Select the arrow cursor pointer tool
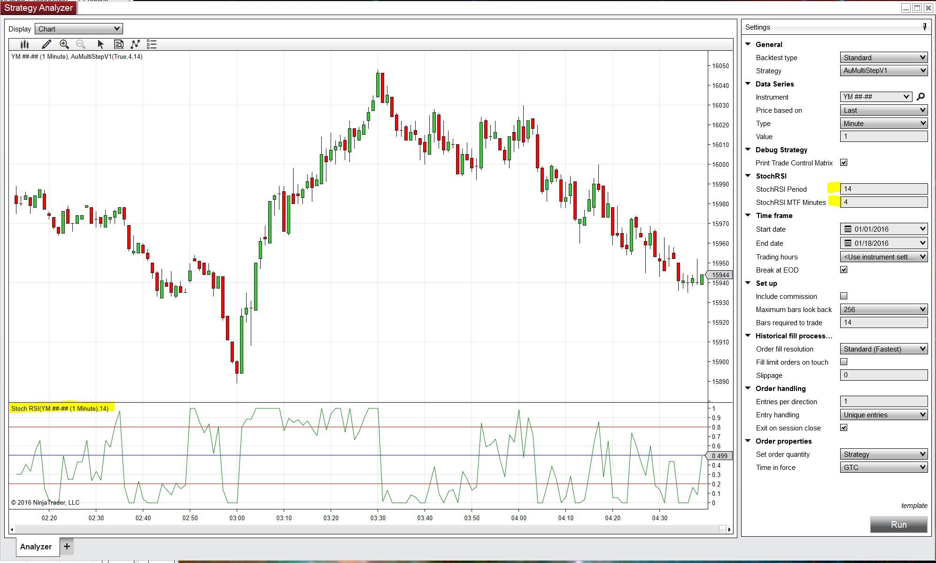936x563 pixels. [x=100, y=44]
